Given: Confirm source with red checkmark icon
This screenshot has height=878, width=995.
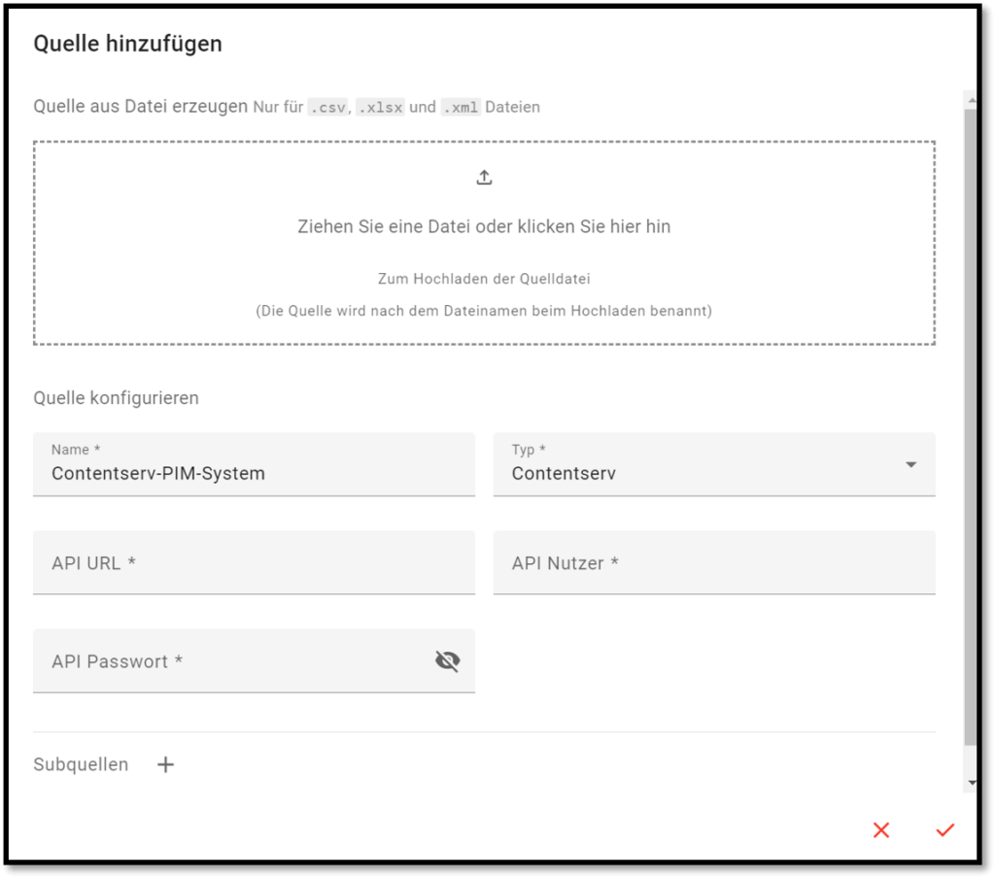Looking at the screenshot, I should pos(944,829).
